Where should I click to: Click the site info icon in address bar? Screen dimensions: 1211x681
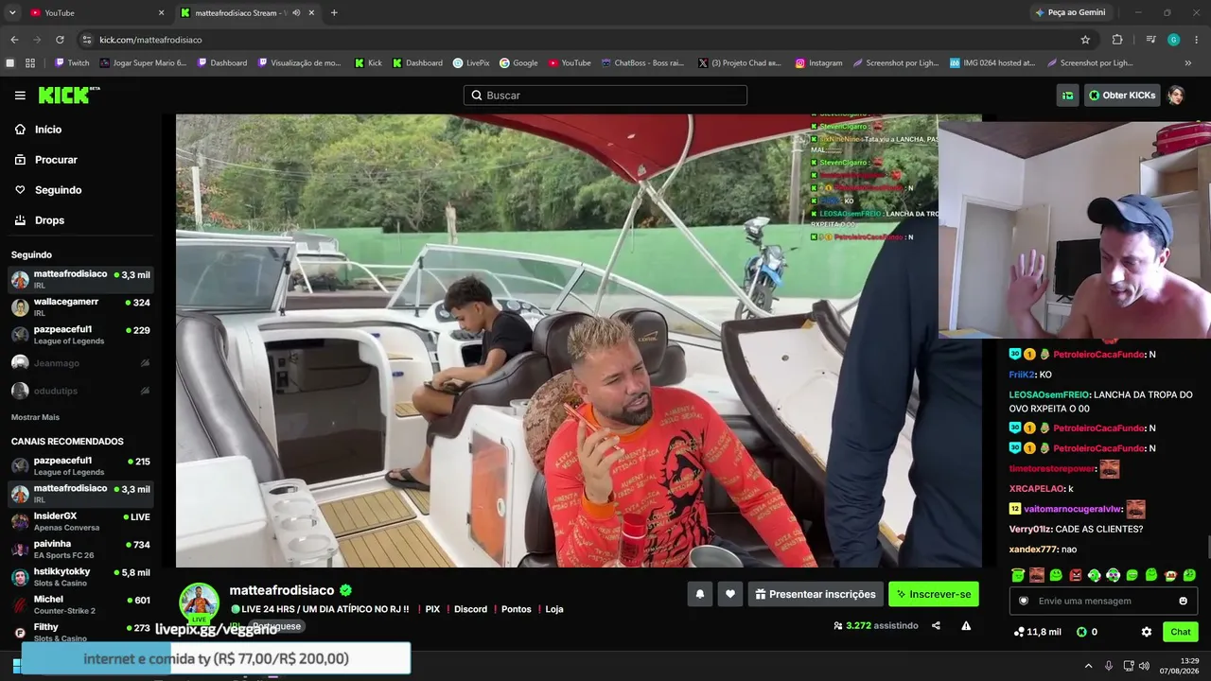pyautogui.click(x=87, y=40)
